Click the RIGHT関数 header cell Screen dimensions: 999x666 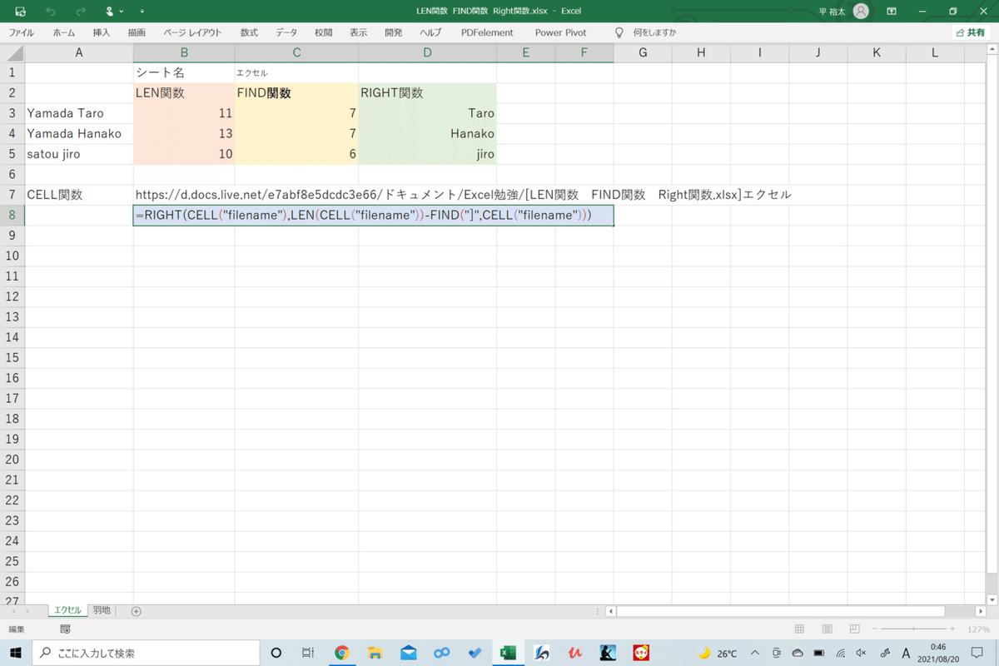pyautogui.click(x=428, y=93)
